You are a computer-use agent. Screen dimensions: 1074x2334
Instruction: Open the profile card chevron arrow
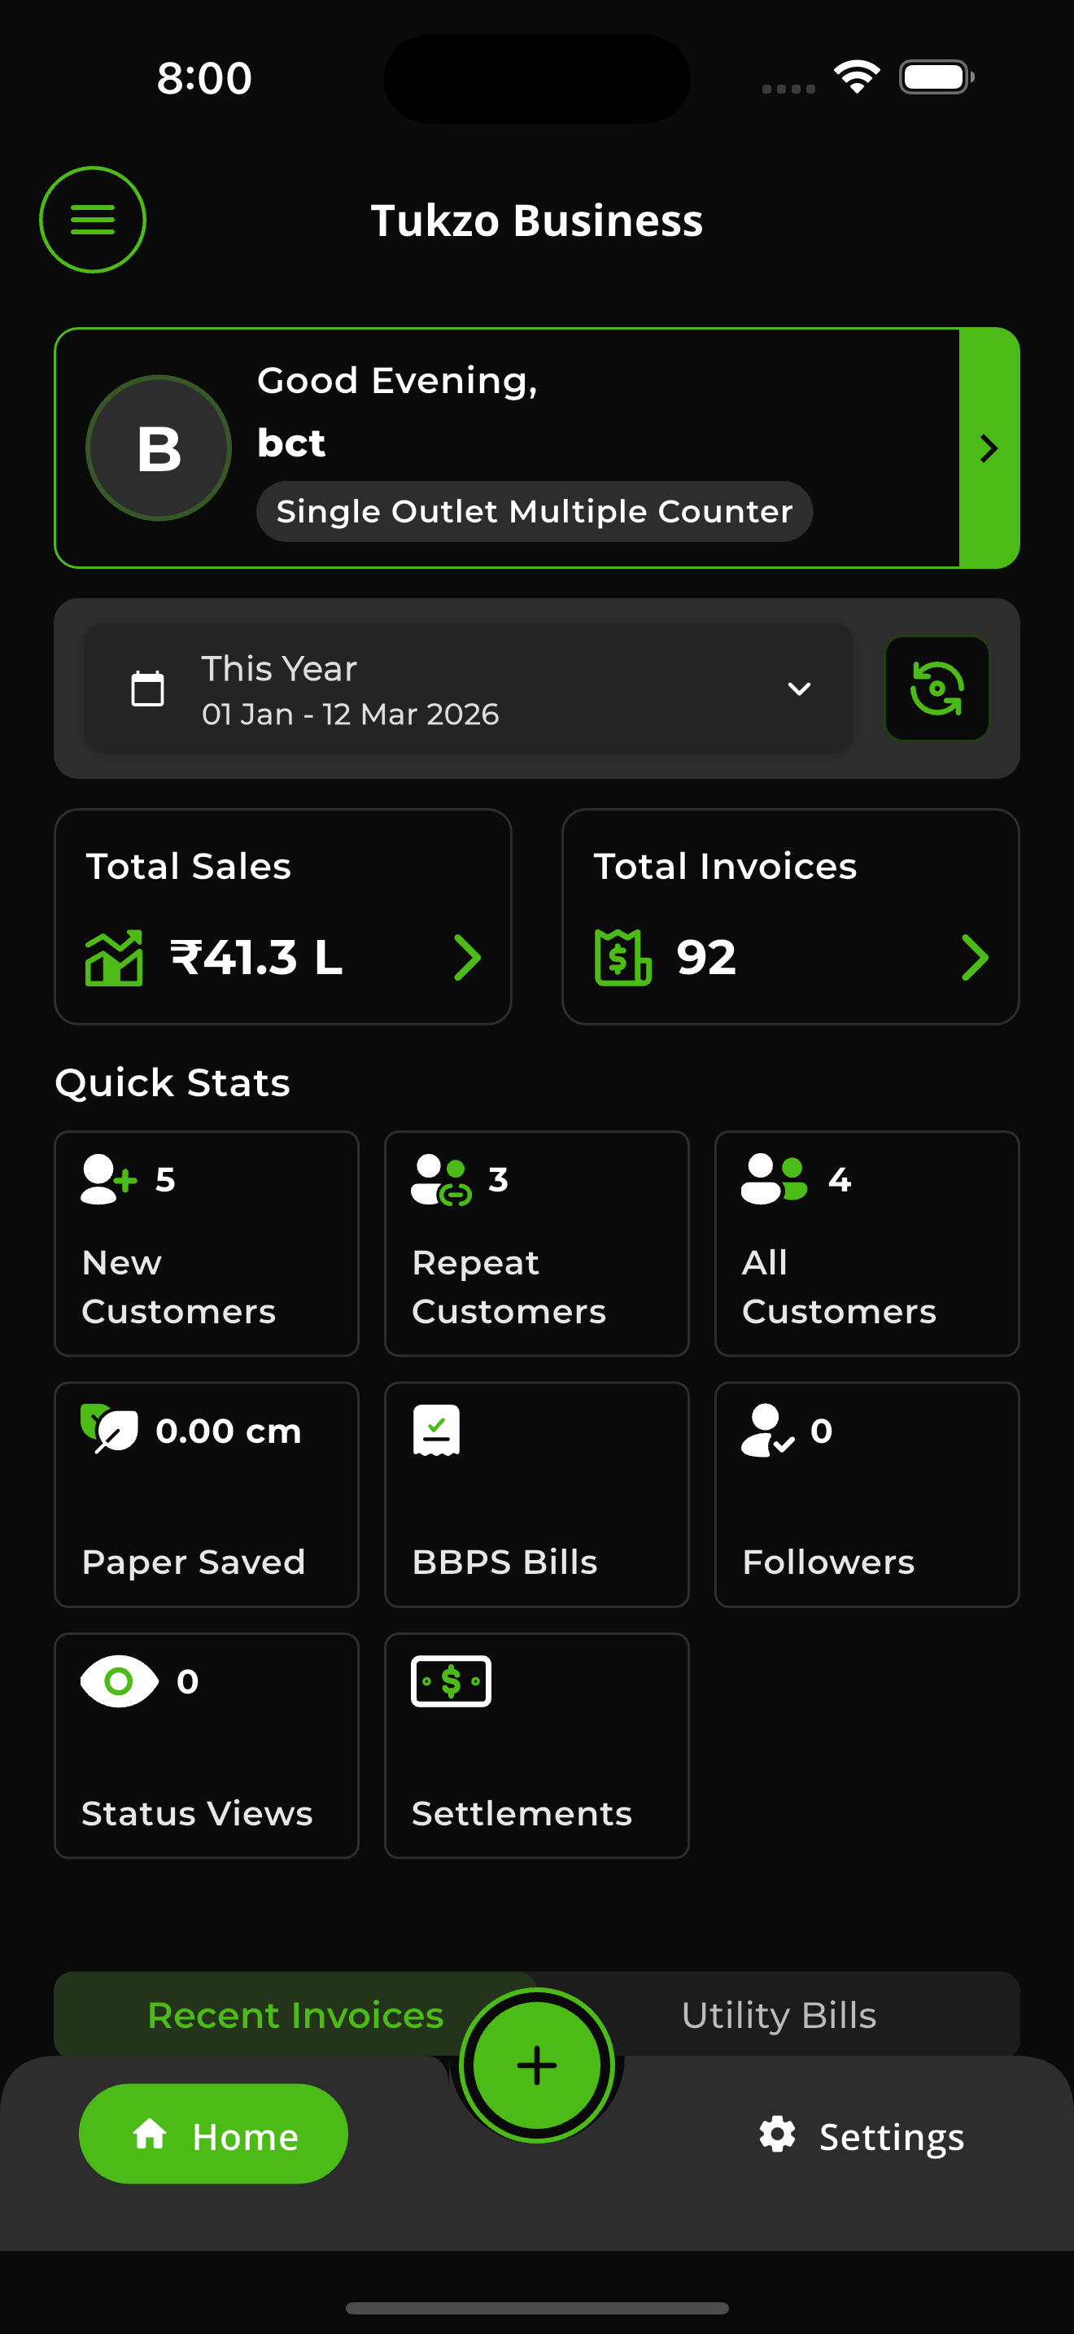point(989,448)
